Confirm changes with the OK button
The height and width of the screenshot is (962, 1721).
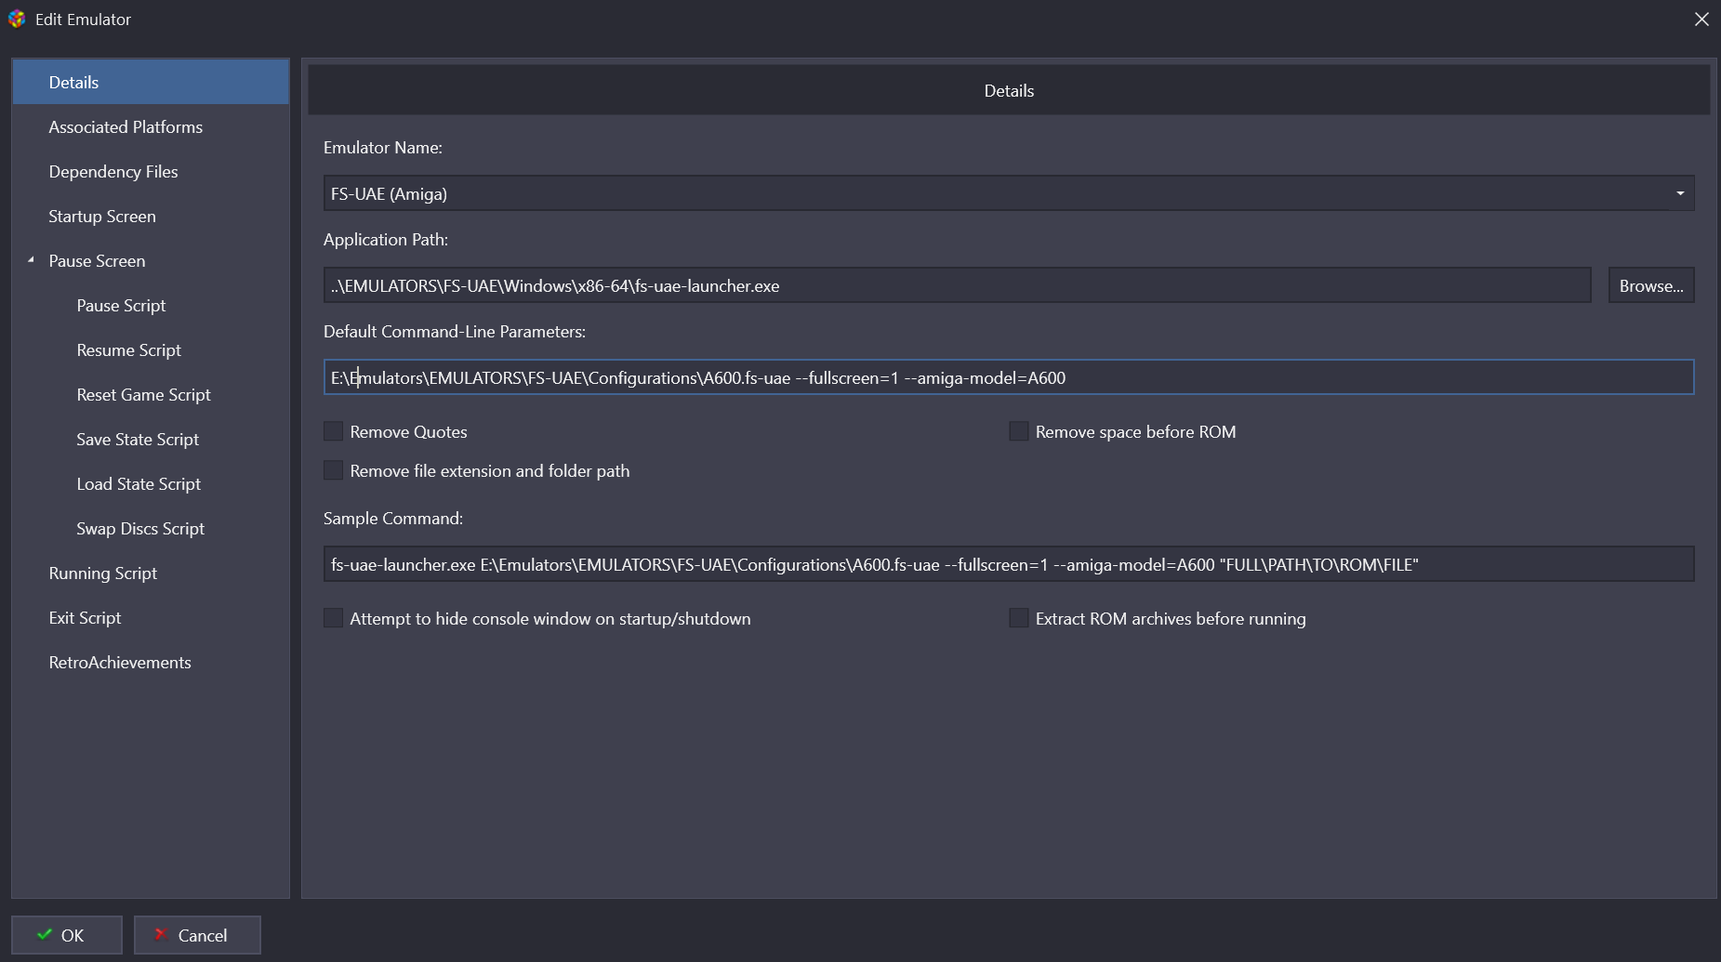[x=67, y=935]
